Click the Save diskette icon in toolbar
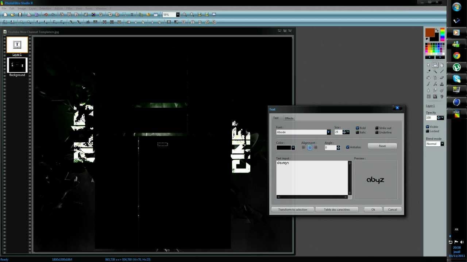Viewport: 467px width, 262px height. [20, 15]
